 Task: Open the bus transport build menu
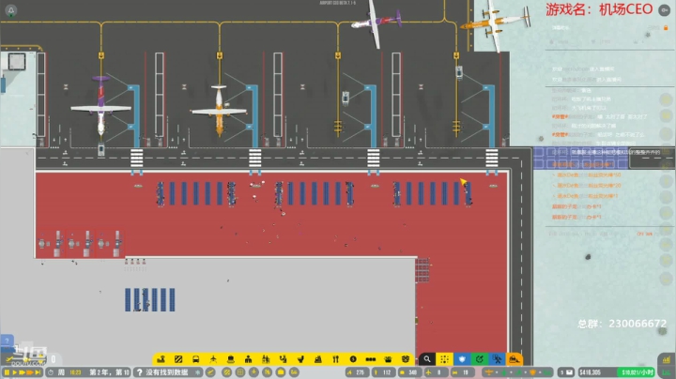[x=195, y=359]
